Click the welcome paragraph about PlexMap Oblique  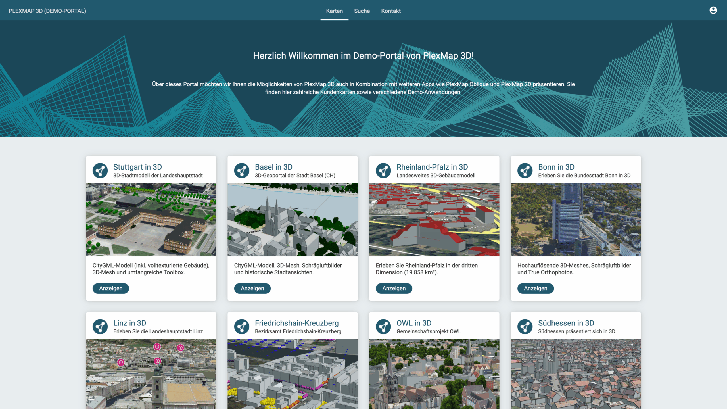coord(363,88)
